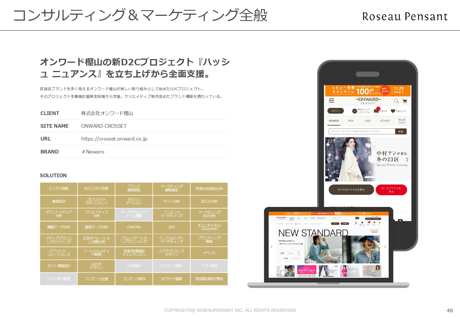Click the cart icon in the laptop navigation bar
The image size is (460, 318).
[x=380, y=222]
